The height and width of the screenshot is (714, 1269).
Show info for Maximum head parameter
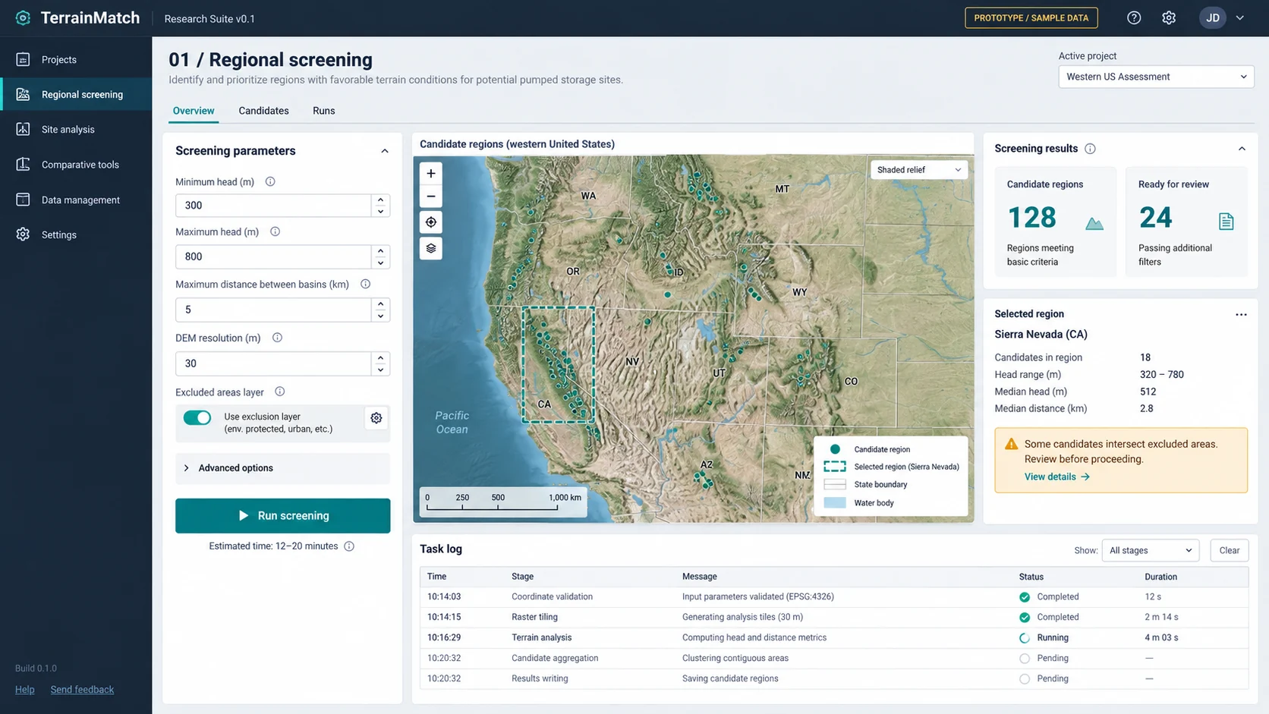[275, 231]
